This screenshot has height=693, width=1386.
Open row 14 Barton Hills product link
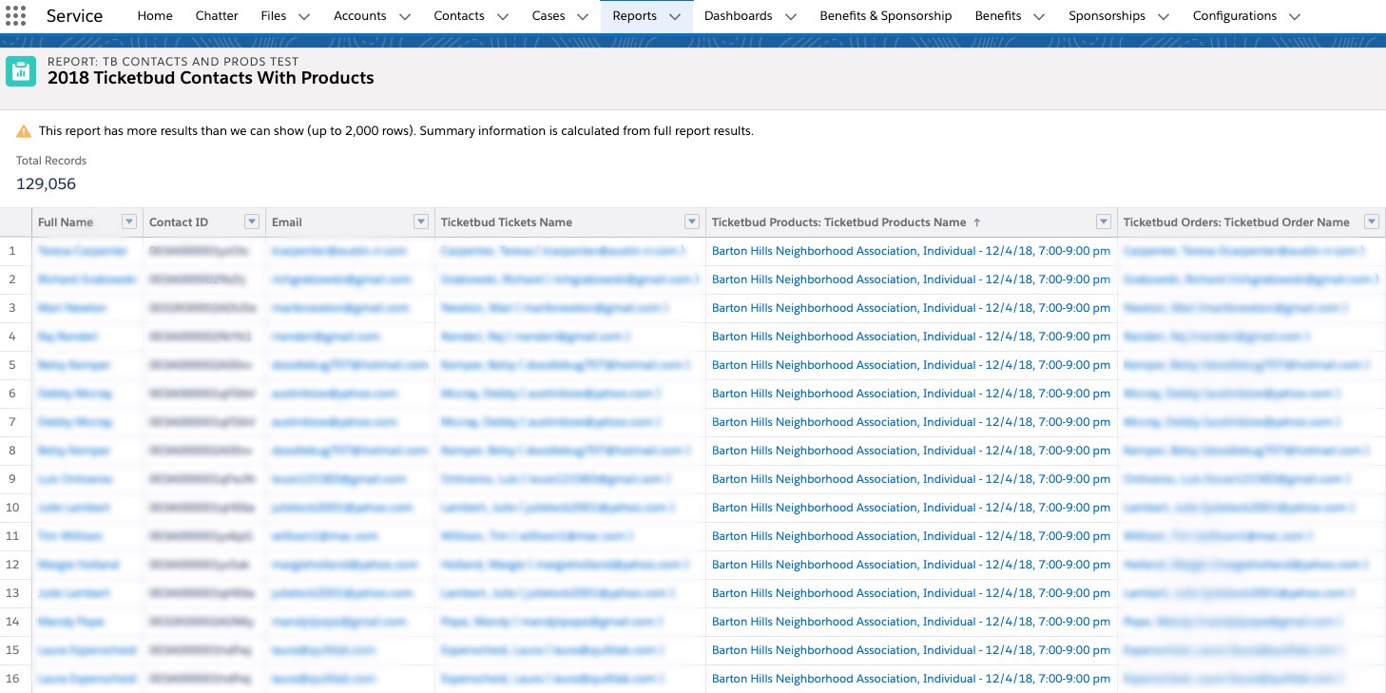[911, 622]
